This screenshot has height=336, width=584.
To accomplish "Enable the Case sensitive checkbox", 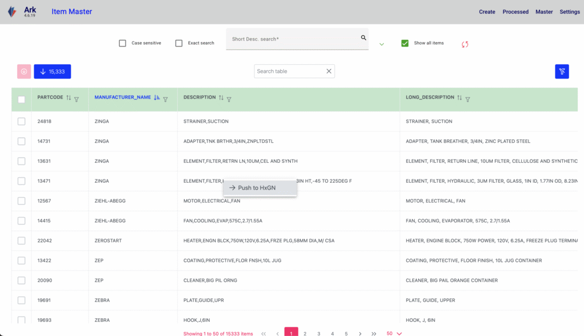I will click(x=123, y=43).
